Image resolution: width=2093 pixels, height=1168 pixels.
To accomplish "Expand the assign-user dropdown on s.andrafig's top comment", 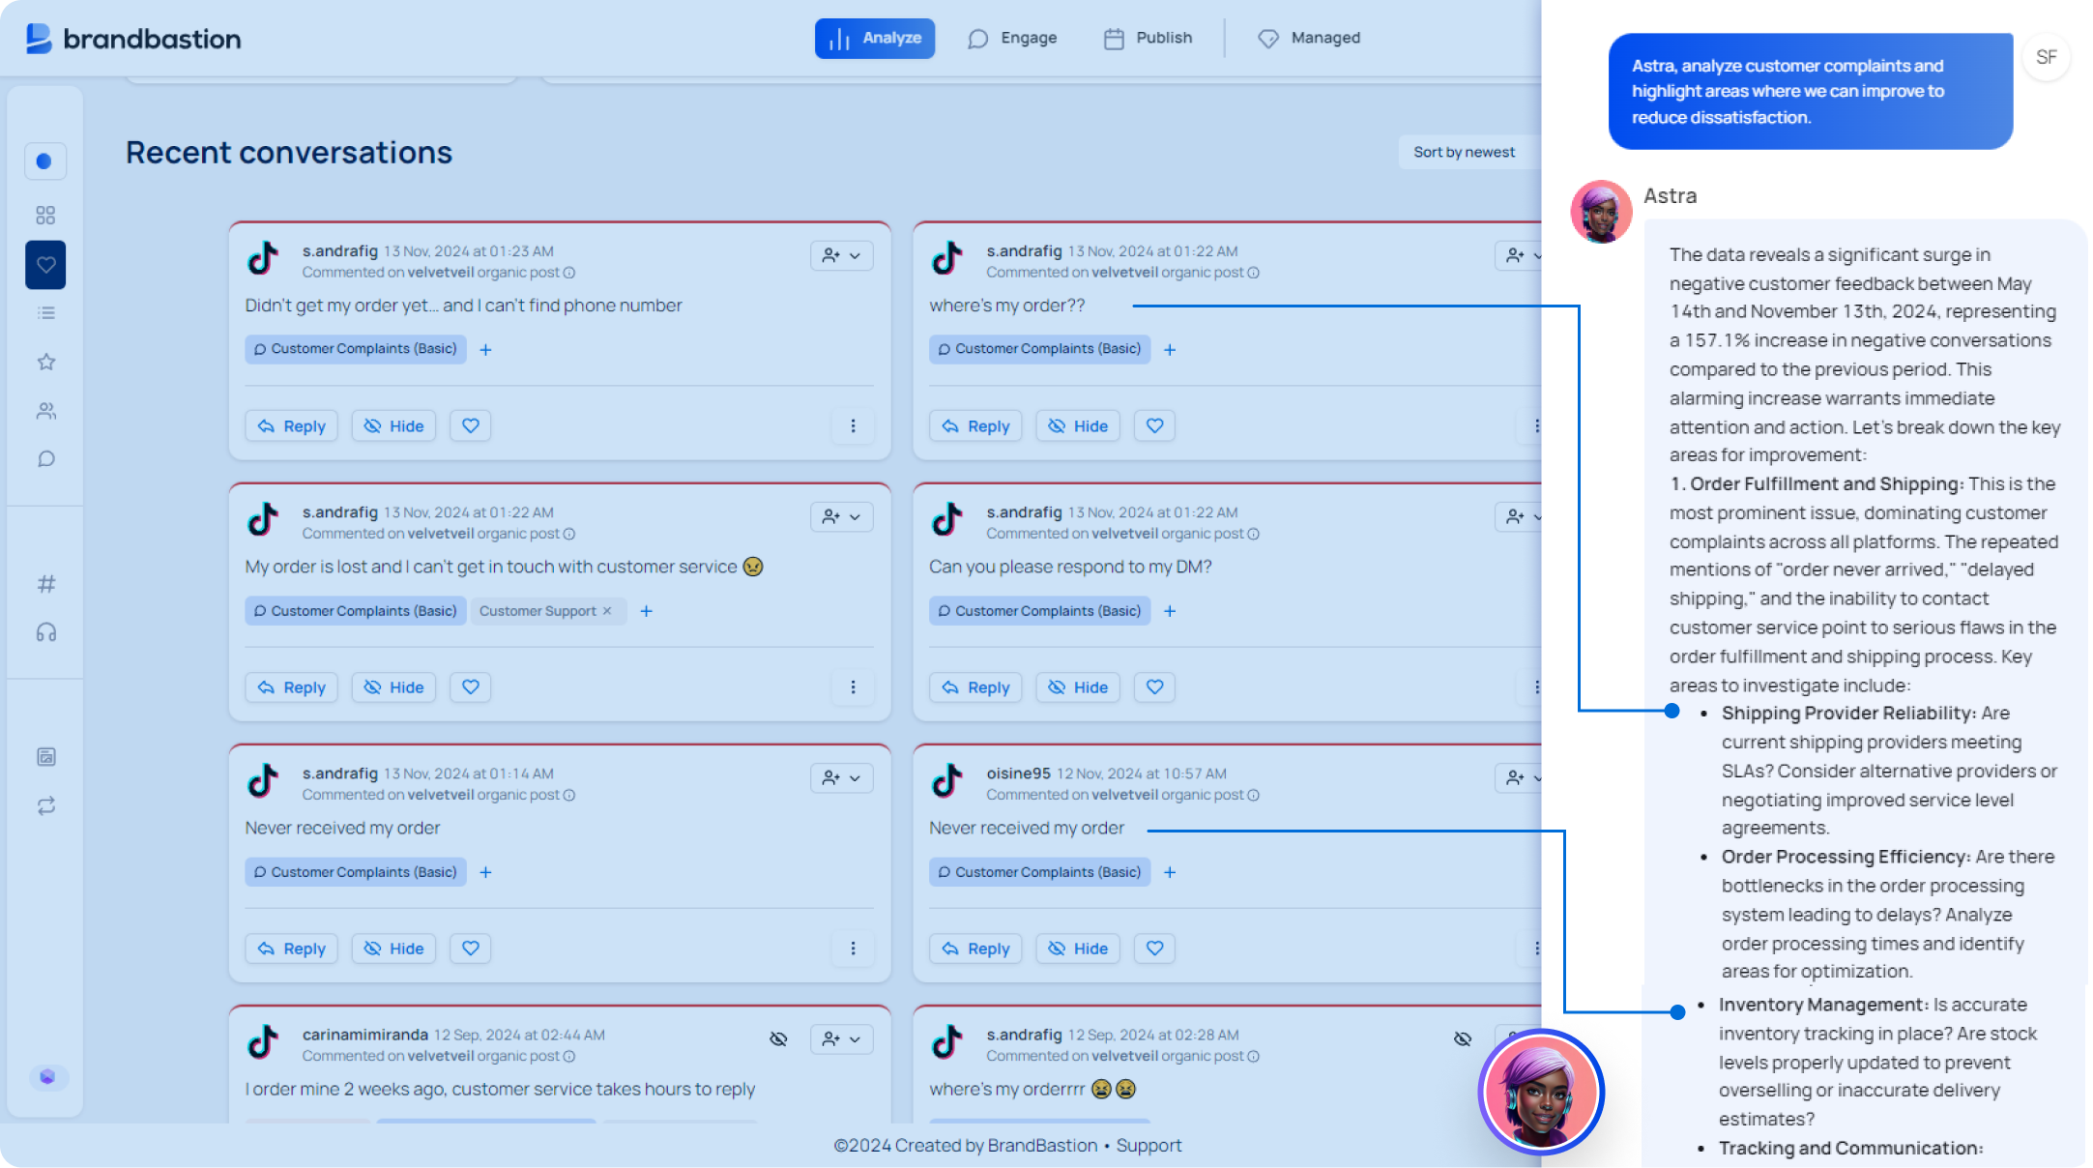I will (x=840, y=255).
